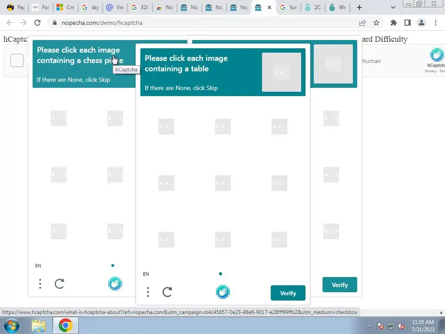Click hCaptcha hand logo in chess challenge

pos(115,284)
